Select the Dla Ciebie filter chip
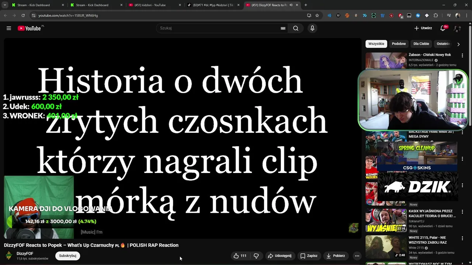This screenshot has width=472, height=265. pyautogui.click(x=421, y=44)
